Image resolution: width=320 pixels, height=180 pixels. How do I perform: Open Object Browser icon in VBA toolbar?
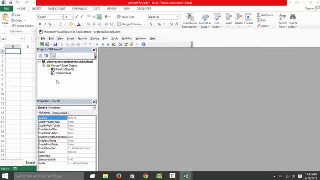pos(131,44)
